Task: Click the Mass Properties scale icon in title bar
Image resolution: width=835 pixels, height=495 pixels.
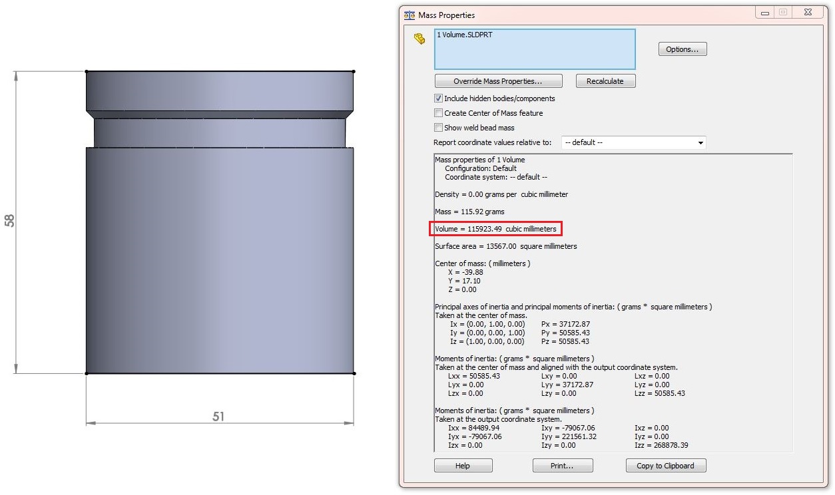Action: click(410, 15)
